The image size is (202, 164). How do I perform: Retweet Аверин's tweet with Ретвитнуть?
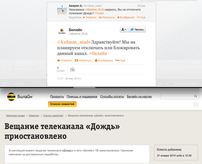click(x=107, y=18)
